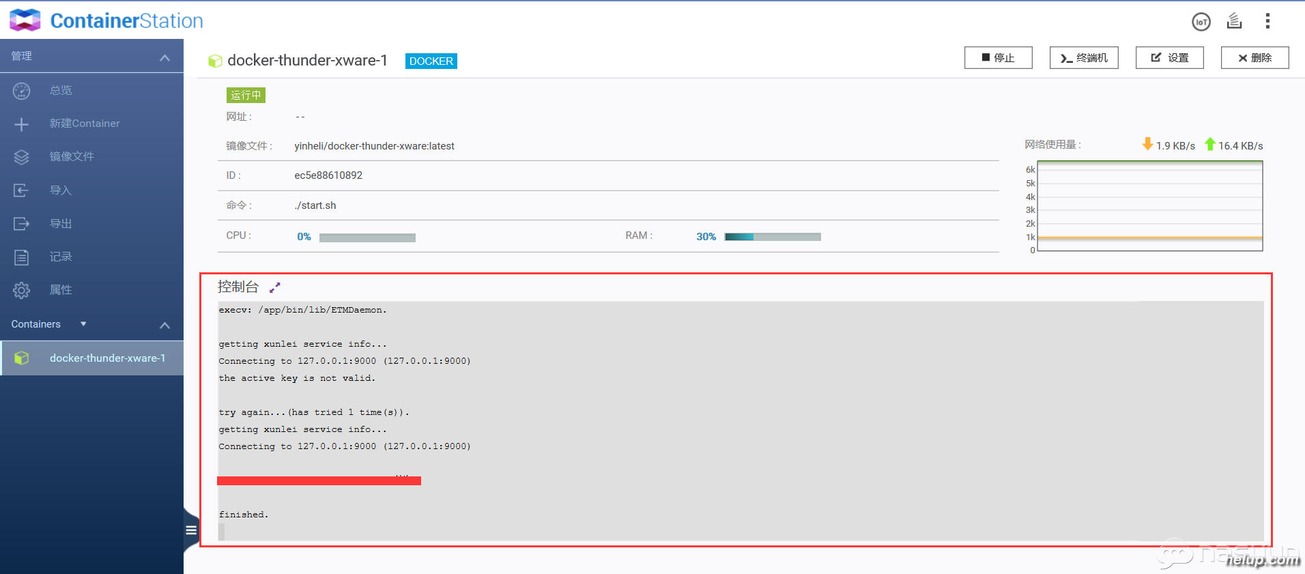Click the 运行中 running status badge
The image size is (1305, 574).
point(246,95)
